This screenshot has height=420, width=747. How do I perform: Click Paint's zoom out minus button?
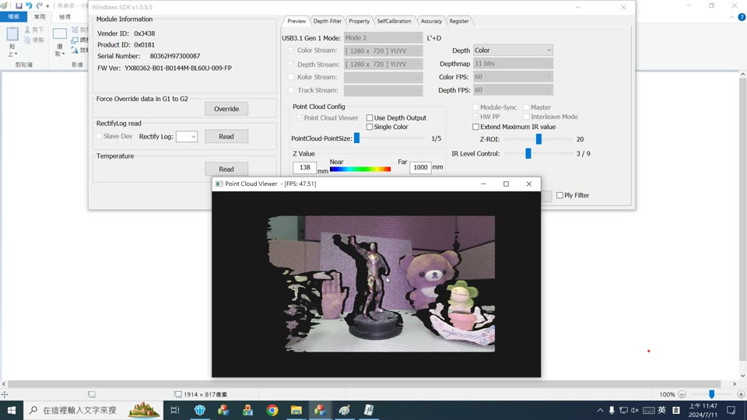tap(682, 394)
